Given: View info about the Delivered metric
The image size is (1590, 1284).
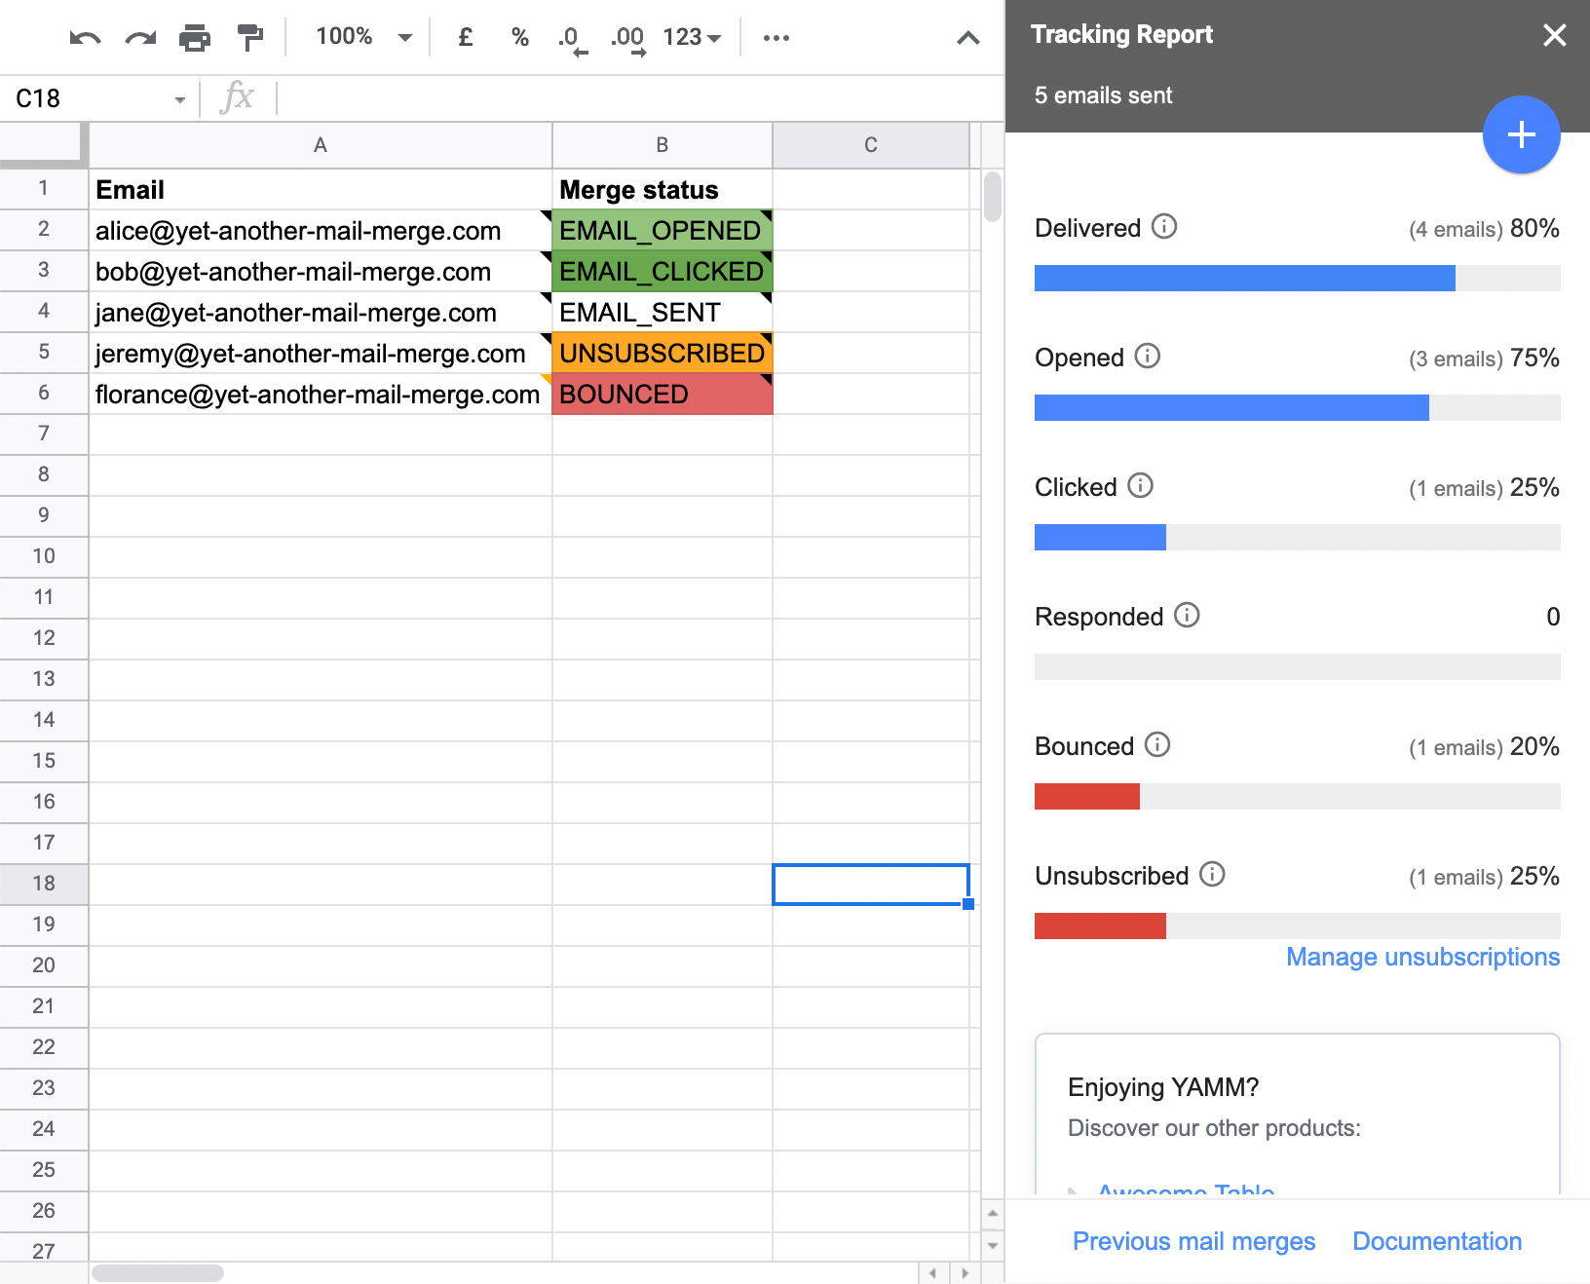Looking at the screenshot, I should point(1162,226).
